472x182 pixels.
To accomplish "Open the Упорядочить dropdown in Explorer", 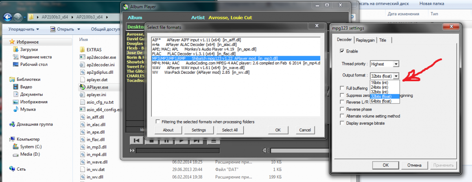I will [24, 29].
